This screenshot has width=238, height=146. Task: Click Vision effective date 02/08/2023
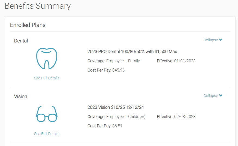coord(185,116)
